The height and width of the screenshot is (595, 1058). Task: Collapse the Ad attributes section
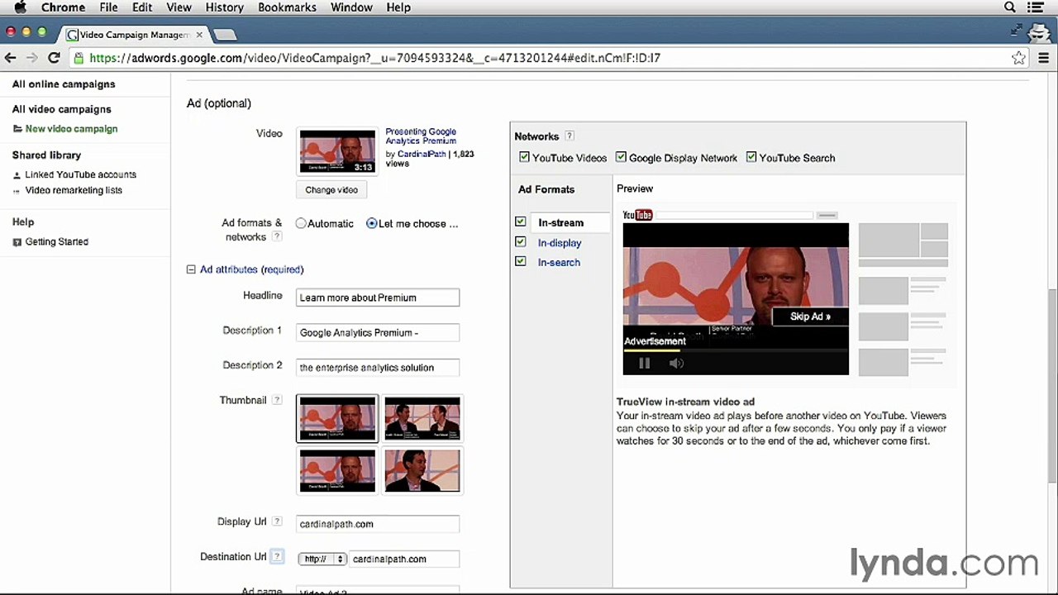(191, 269)
